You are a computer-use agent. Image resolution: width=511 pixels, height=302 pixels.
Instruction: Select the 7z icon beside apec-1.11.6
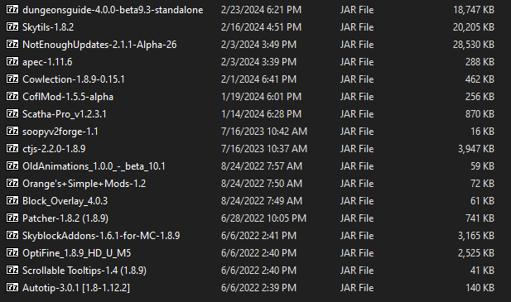coord(12,61)
